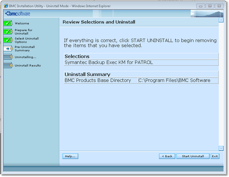Close the Internet Explorer window
Screen dimensions: 229x177
(219, 6)
